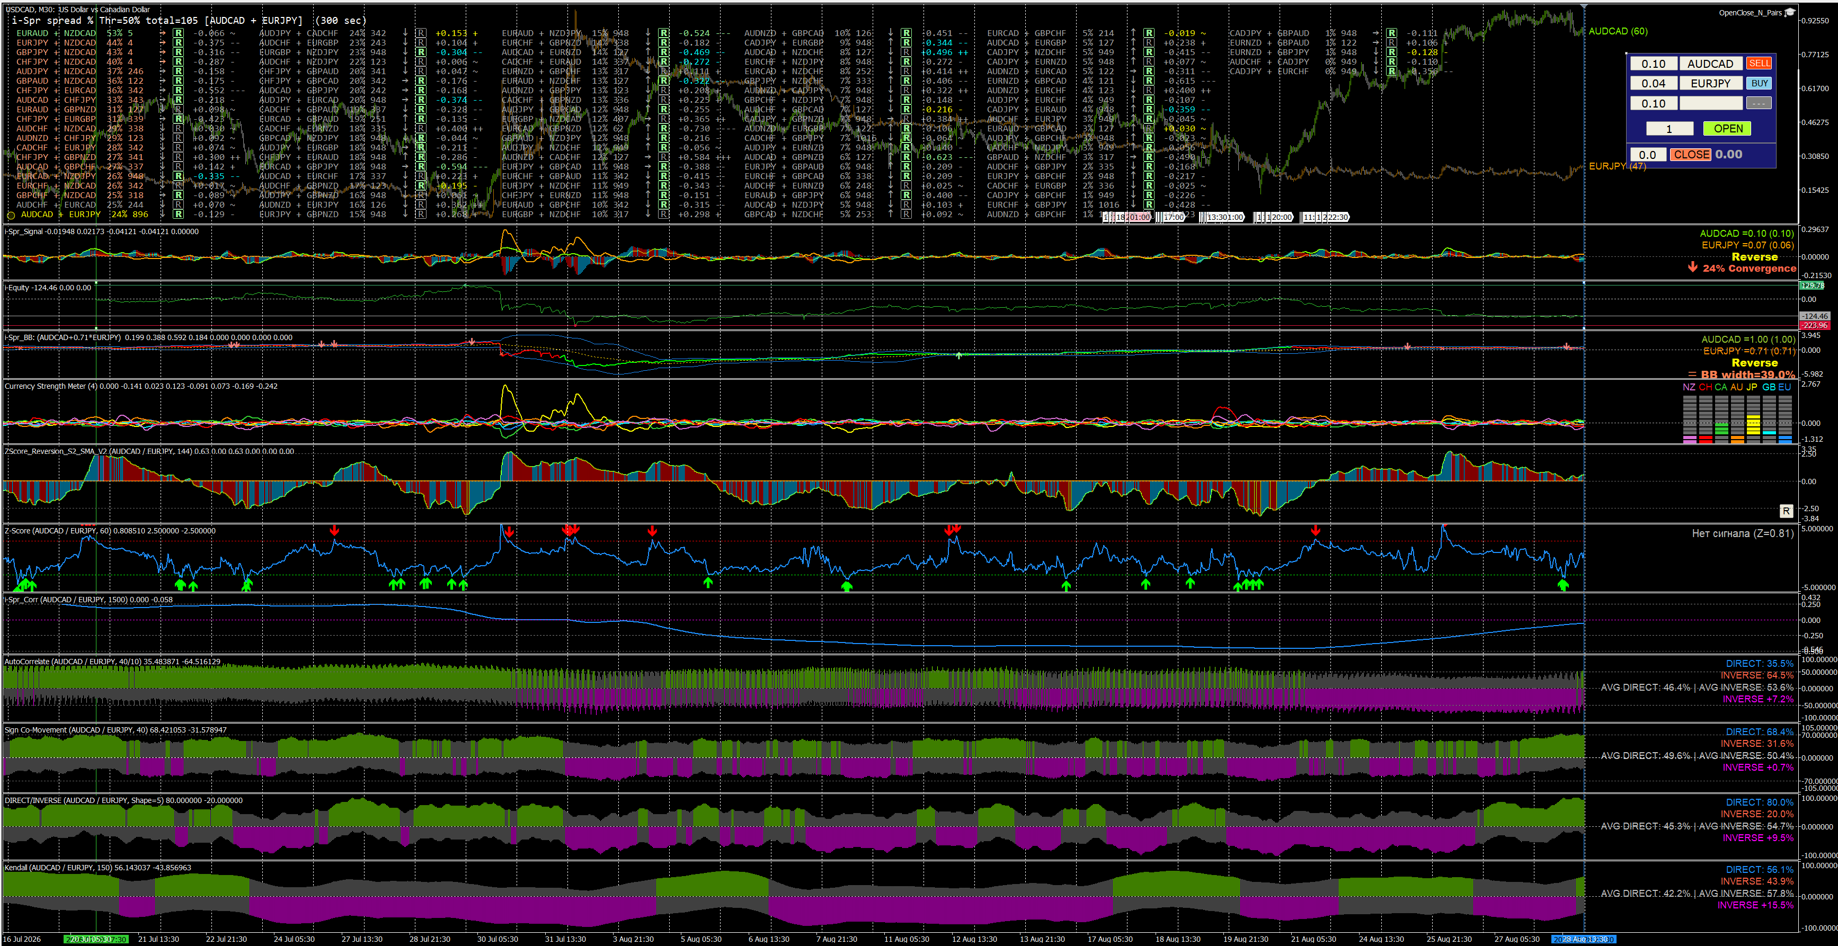Image resolution: width=1838 pixels, height=946 pixels.
Task: Select the AUDCHF + EURGBP pair label
Action: (298, 43)
